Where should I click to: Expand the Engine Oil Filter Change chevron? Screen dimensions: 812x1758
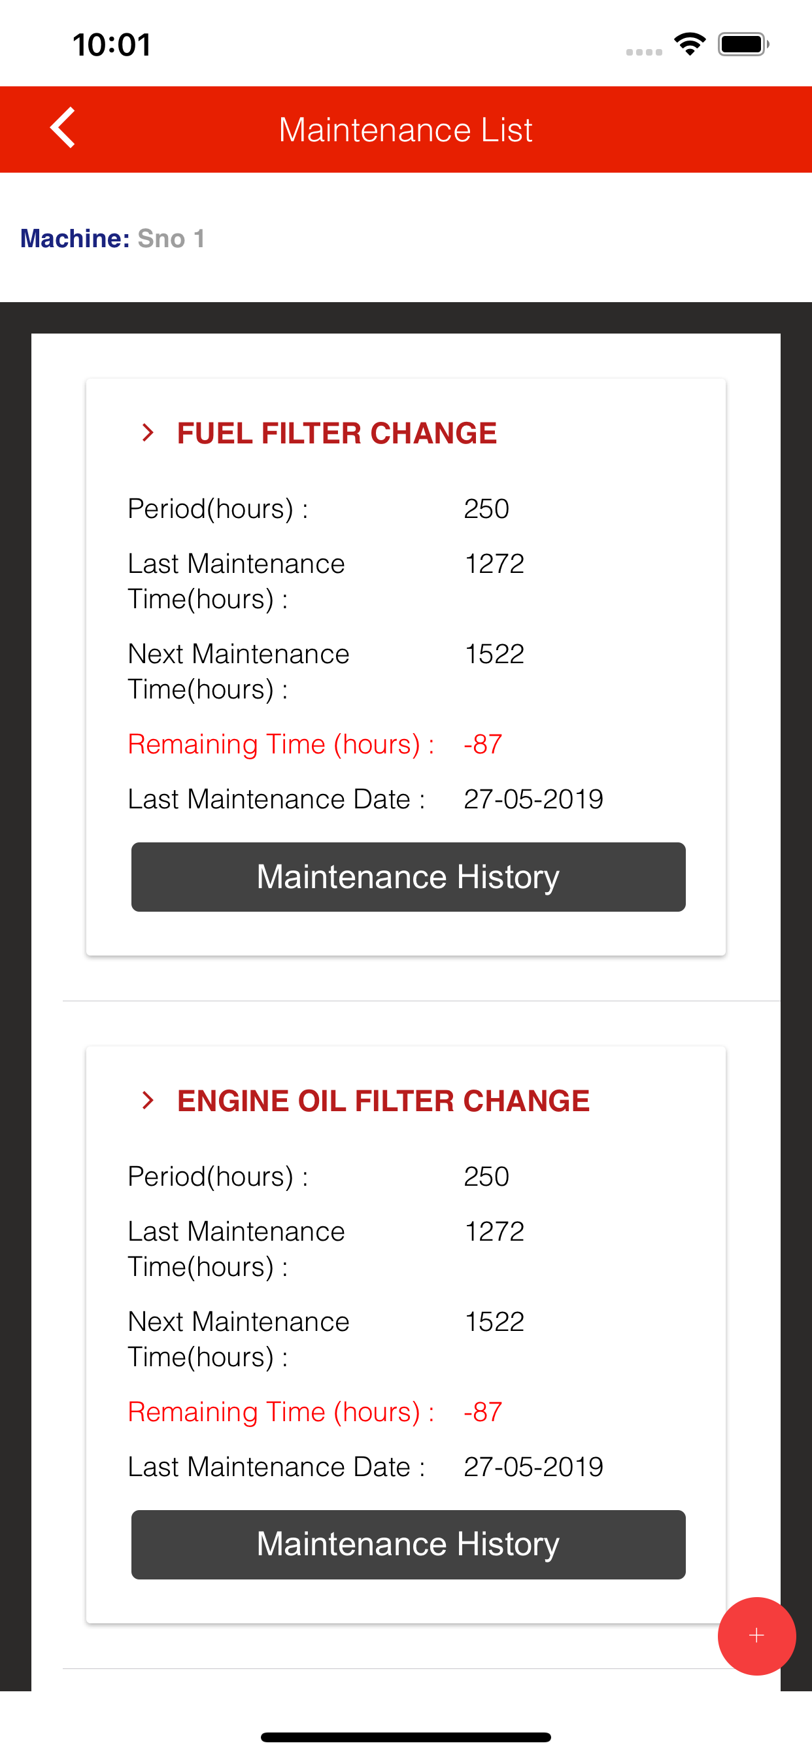pyautogui.click(x=147, y=1100)
